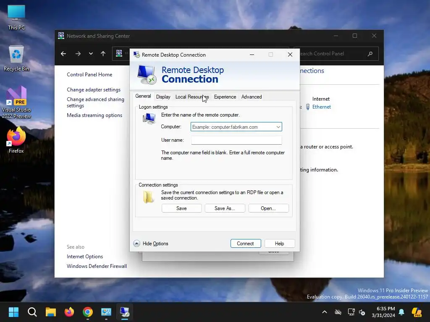
Task: Click the Remote Desktop title bar icon
Action: pos(136,55)
